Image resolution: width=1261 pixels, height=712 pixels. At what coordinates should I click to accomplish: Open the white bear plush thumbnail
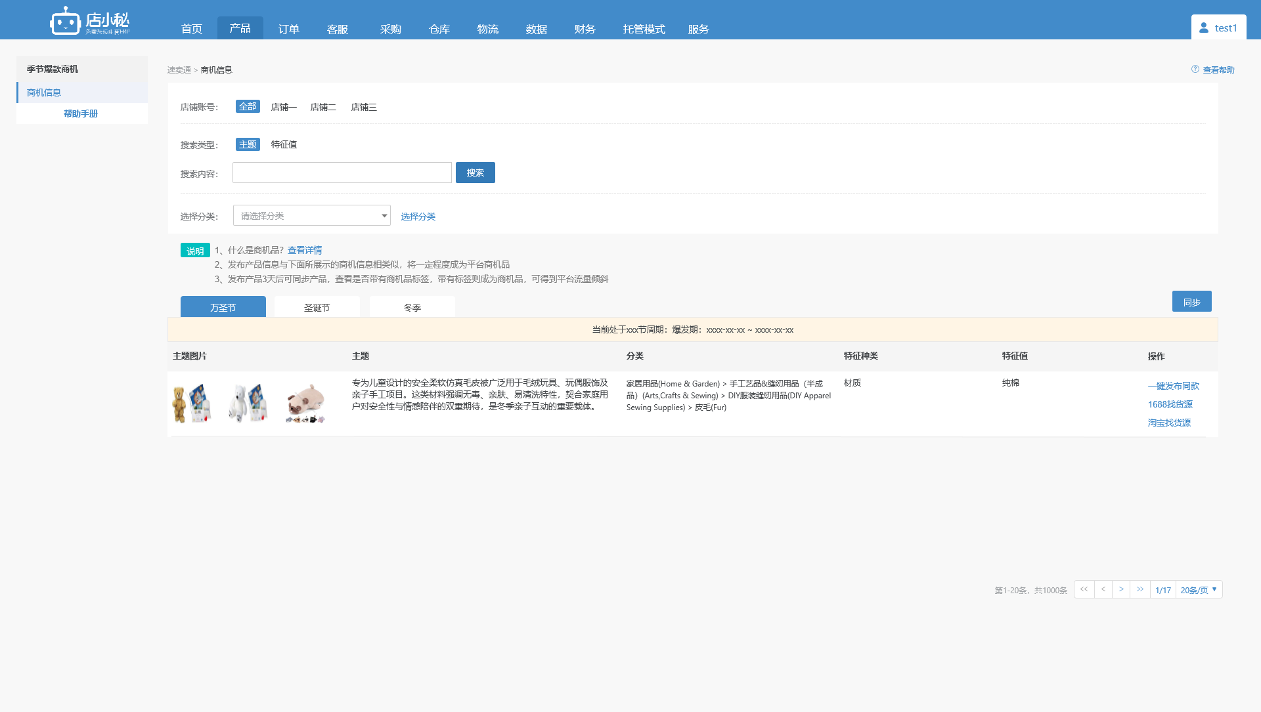click(248, 404)
